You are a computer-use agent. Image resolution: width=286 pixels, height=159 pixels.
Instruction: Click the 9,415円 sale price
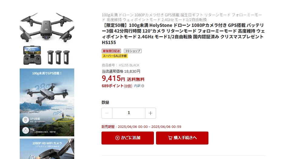click(113, 78)
